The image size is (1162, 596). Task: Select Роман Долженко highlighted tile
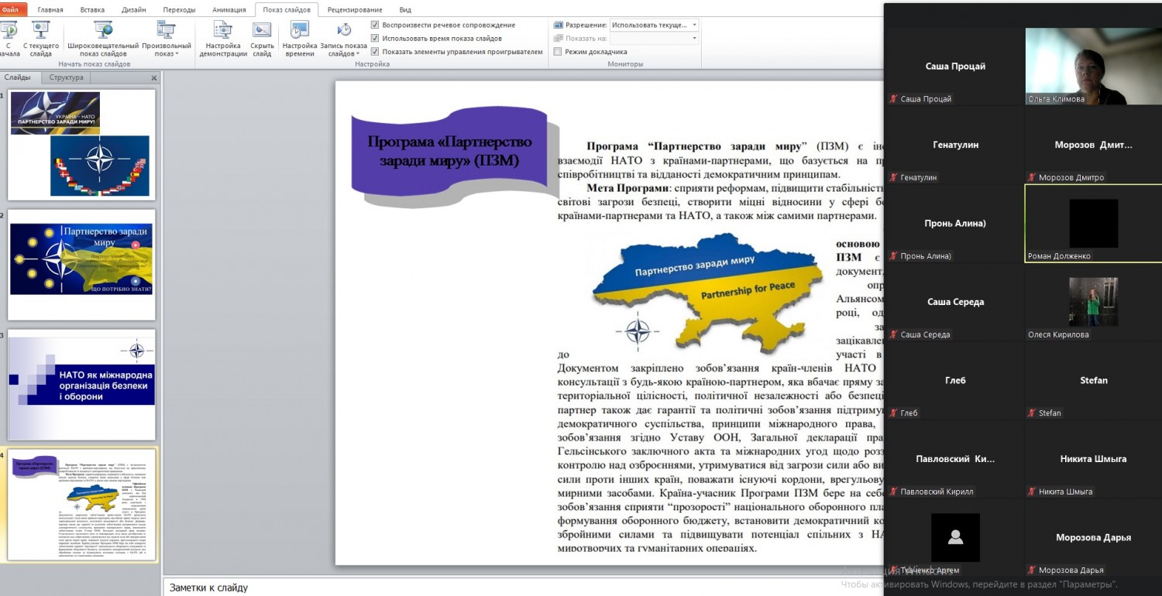[1093, 224]
